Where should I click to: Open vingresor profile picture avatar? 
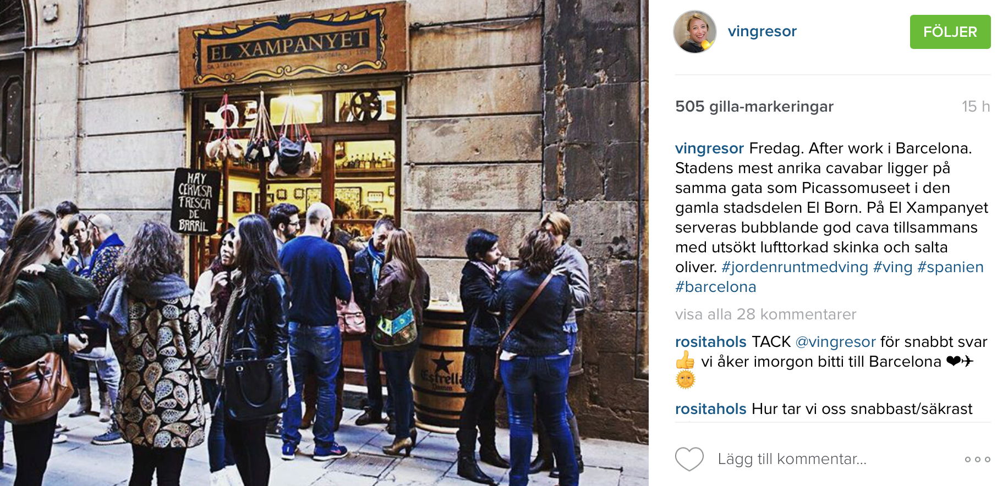tap(695, 32)
